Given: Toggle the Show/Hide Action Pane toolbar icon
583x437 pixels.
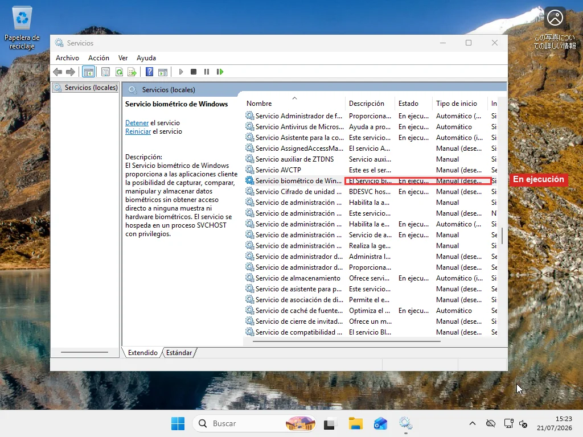Looking at the screenshot, I should click(163, 72).
